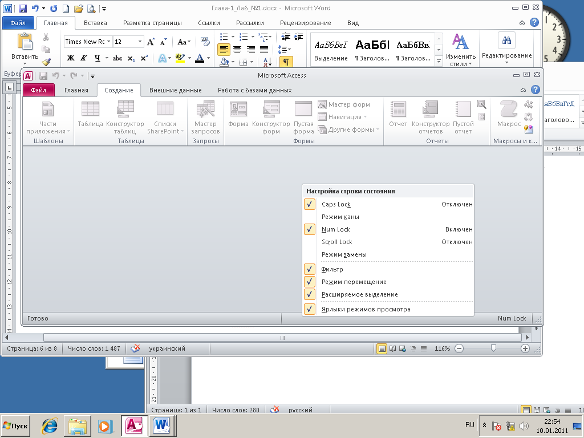
Task: Click Save icon in Access quick access toolbar
Action: coord(43,76)
